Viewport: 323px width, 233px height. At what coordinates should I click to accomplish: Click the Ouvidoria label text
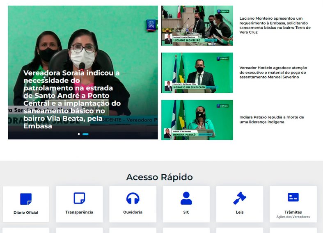(133, 212)
